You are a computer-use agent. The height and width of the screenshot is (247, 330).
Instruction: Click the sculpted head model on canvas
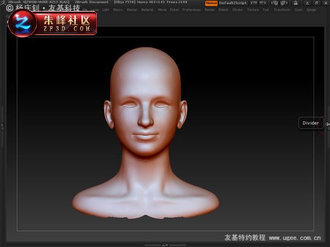pos(145,133)
